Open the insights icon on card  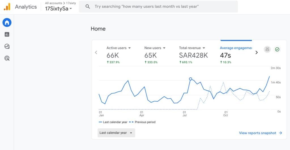(x=267, y=49)
